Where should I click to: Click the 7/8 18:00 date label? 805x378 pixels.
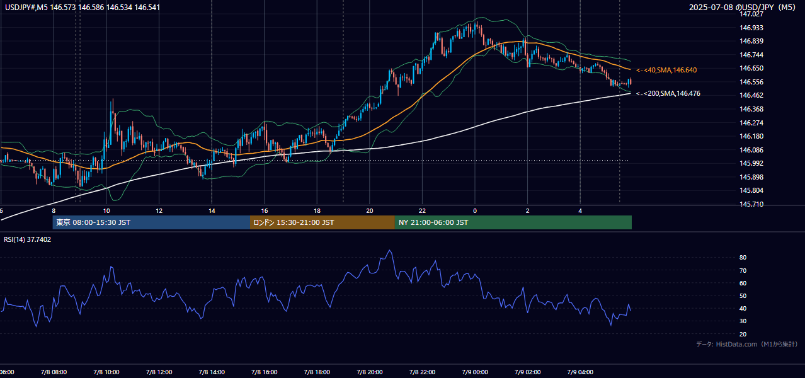[x=316, y=372]
